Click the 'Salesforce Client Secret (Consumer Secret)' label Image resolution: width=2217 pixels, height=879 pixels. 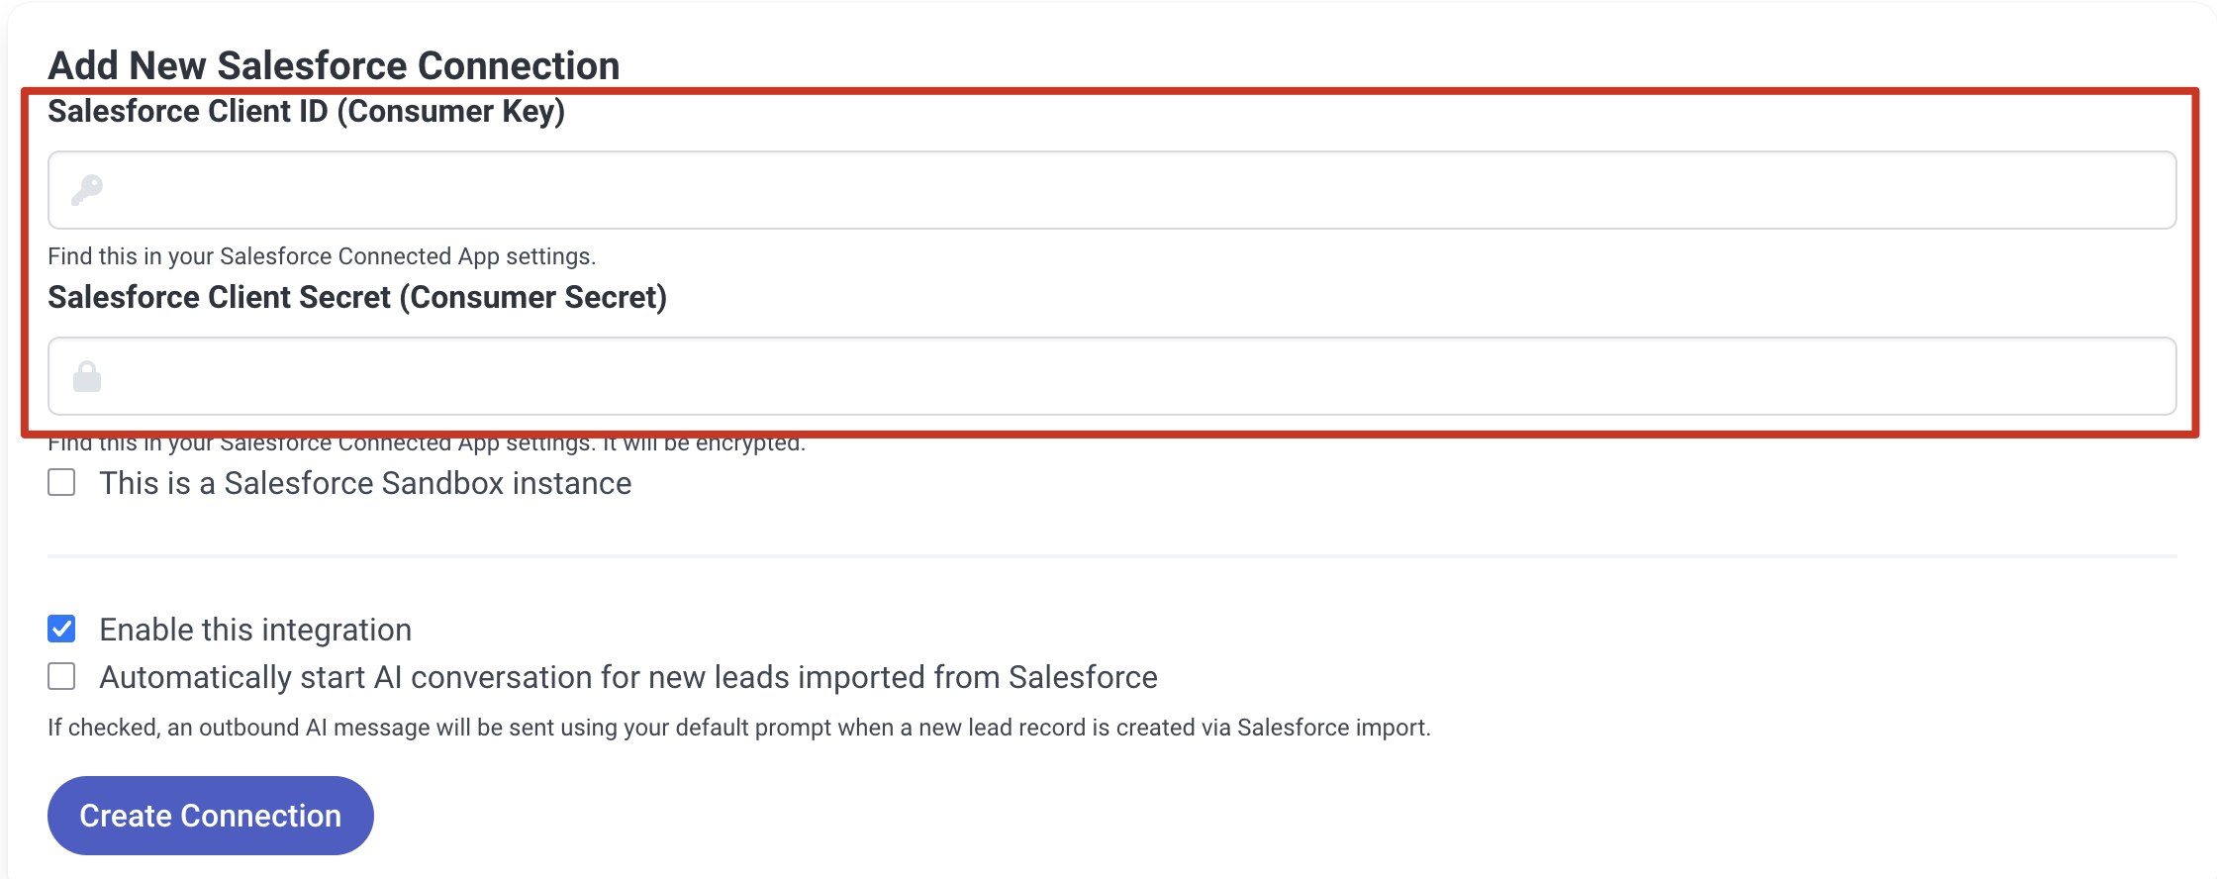(357, 298)
